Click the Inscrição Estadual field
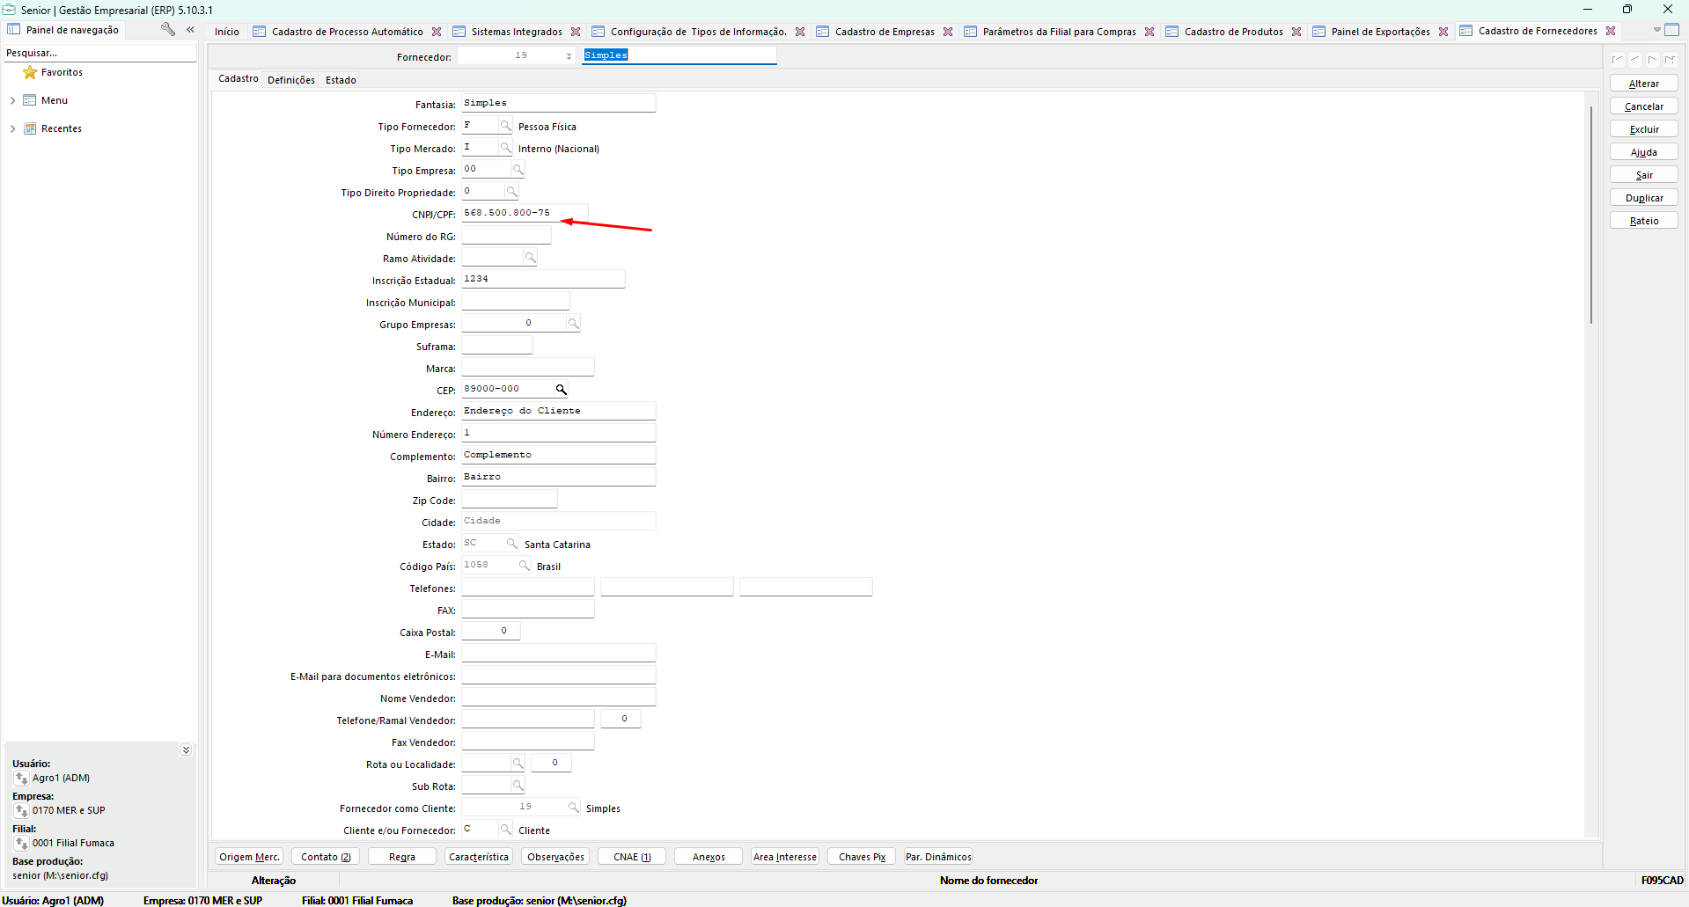Screen dimensions: 1689x907 543,279
